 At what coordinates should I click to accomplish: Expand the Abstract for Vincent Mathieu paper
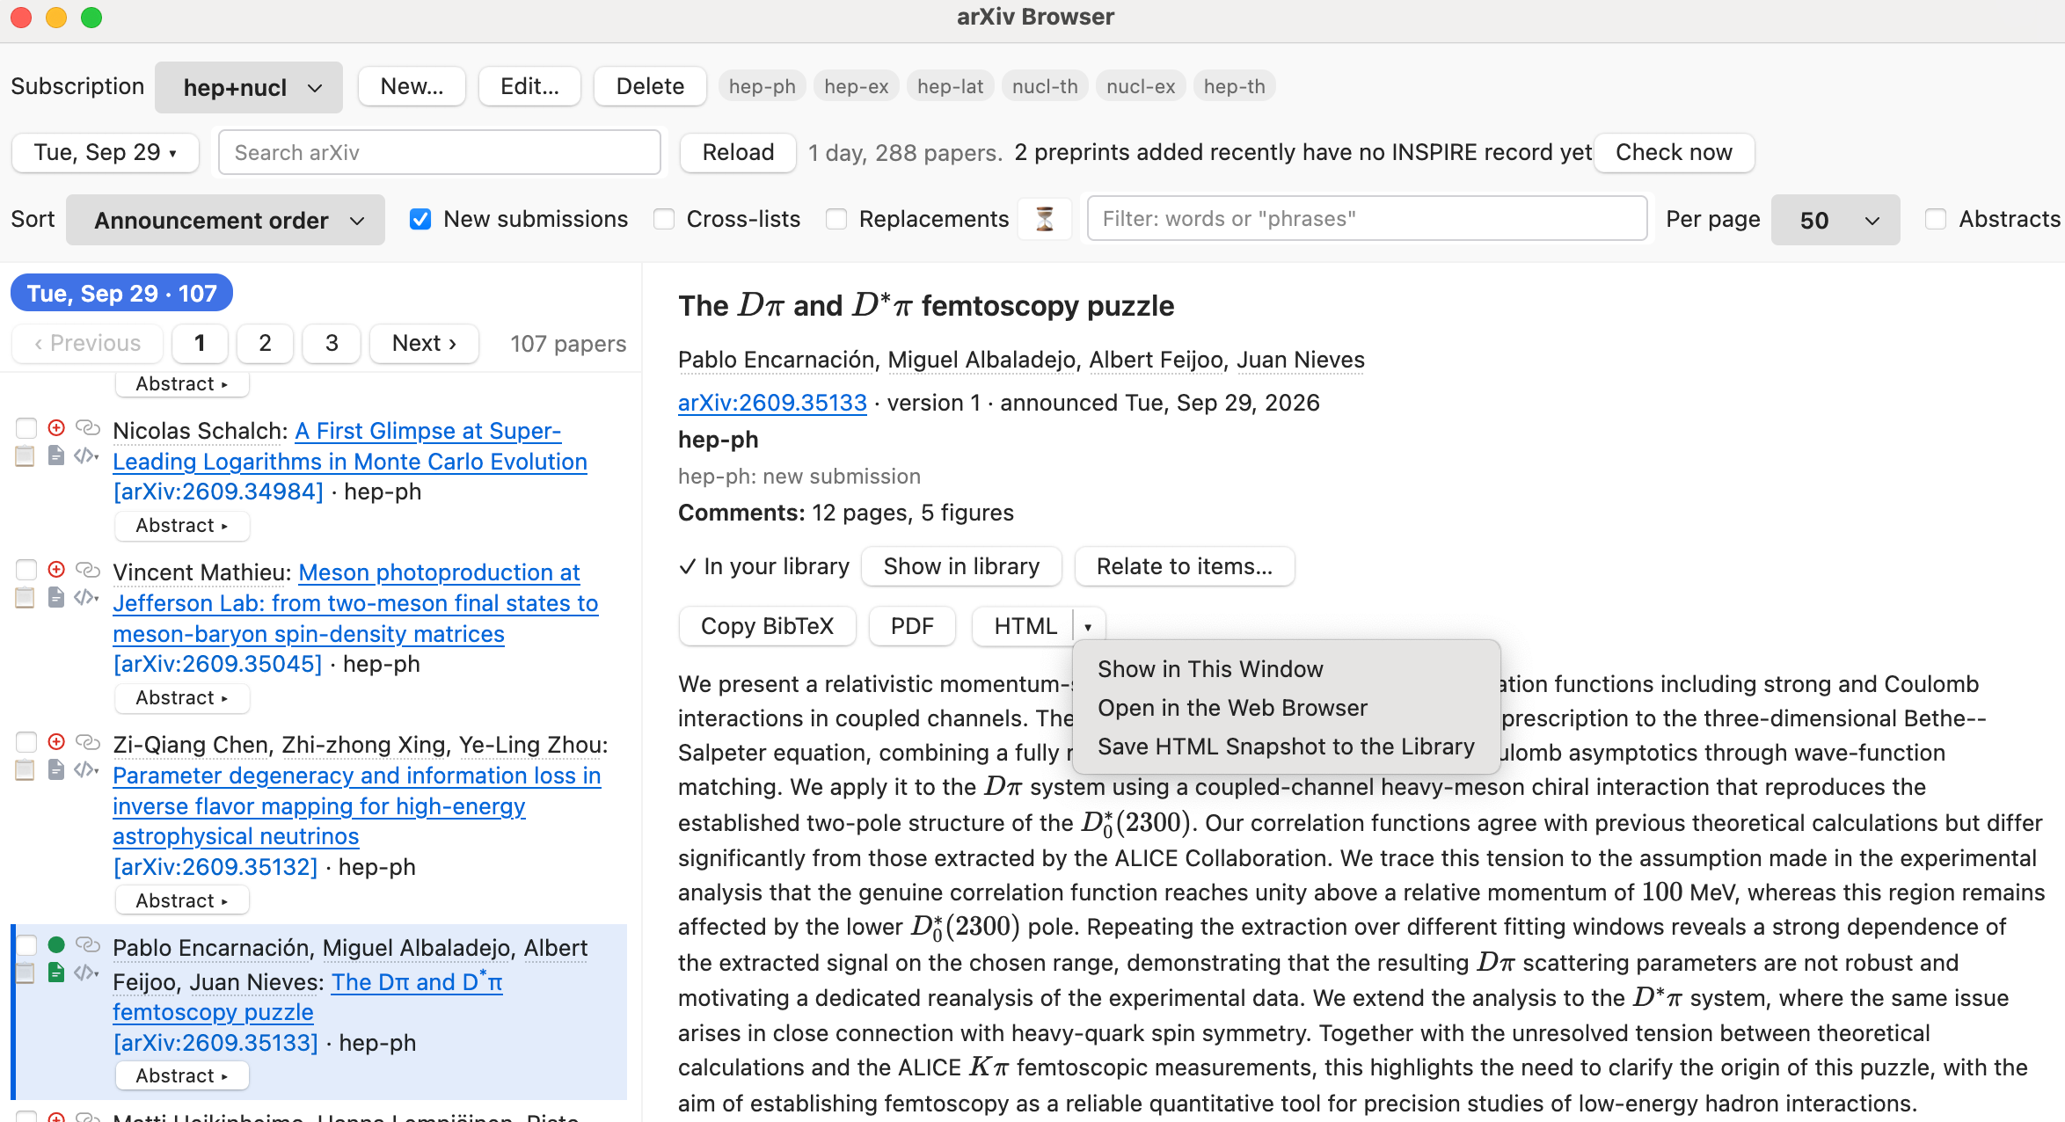pyautogui.click(x=182, y=698)
